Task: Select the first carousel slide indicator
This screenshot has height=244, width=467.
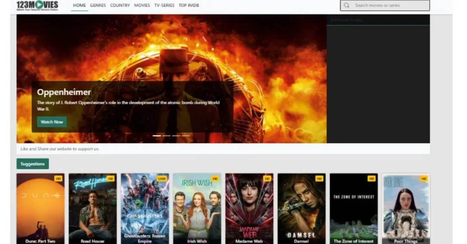Action: click(157, 136)
